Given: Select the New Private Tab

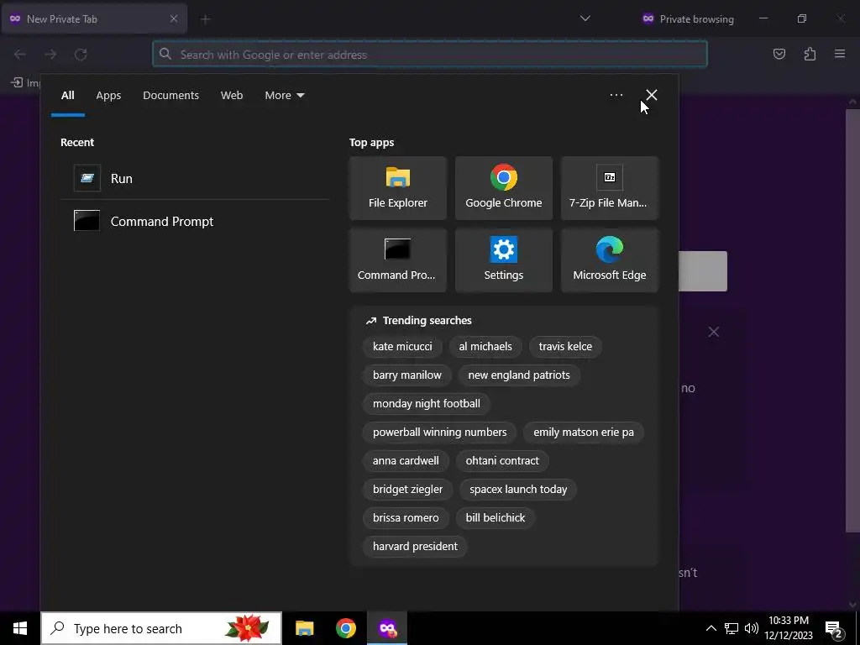Looking at the screenshot, I should tap(94, 18).
